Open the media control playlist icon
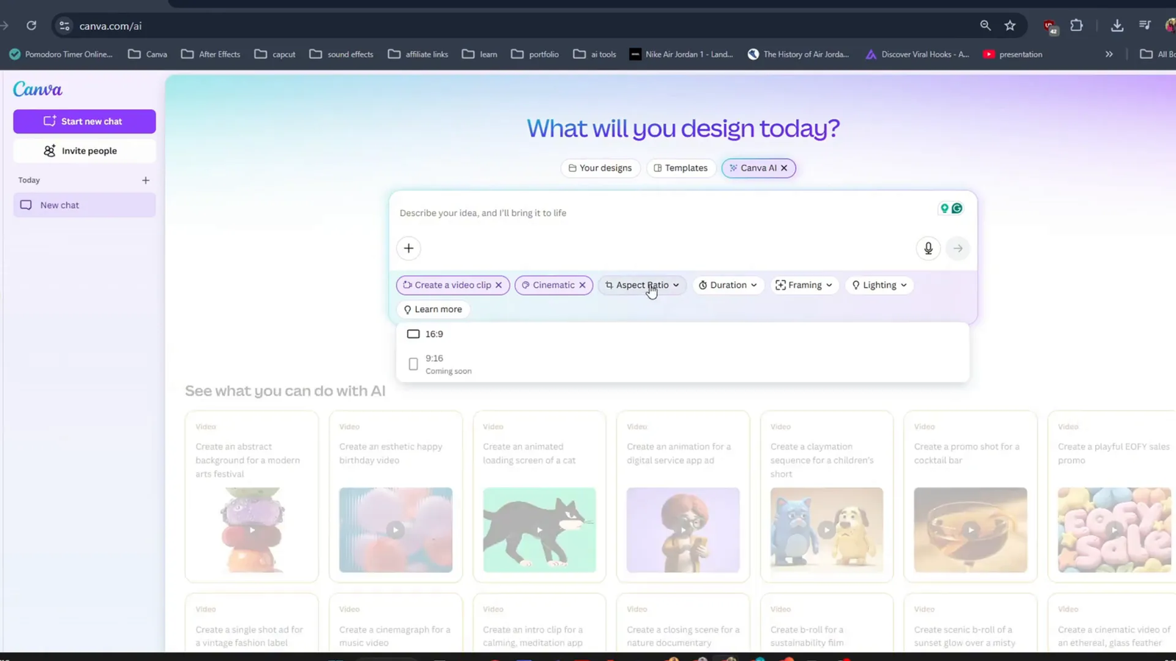Viewport: 1176px width, 661px height. coord(1145,26)
